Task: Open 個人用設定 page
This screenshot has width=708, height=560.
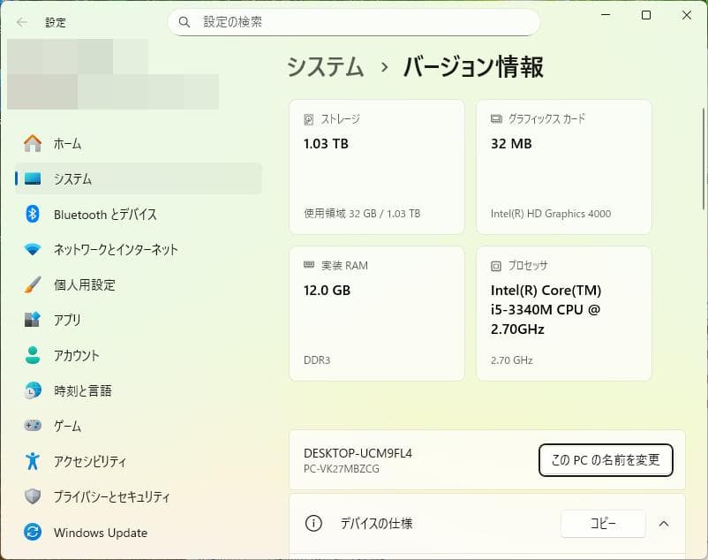Action: [139, 284]
